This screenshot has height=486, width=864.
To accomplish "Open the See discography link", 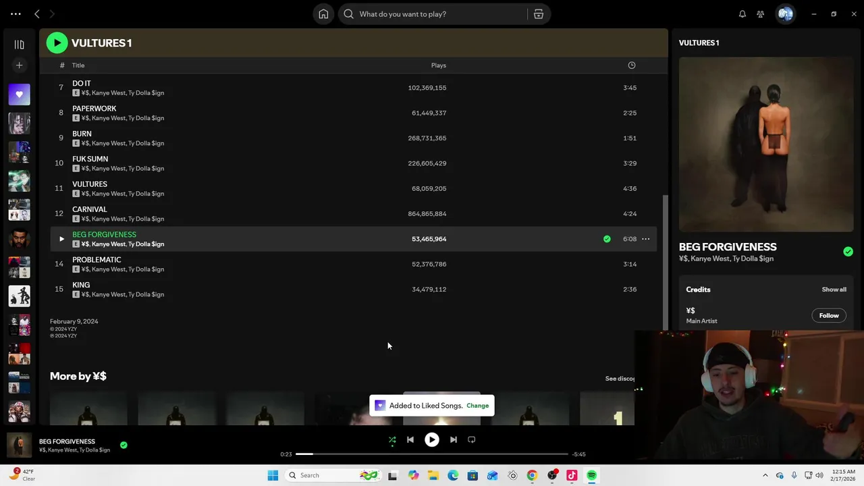I will click(x=620, y=379).
